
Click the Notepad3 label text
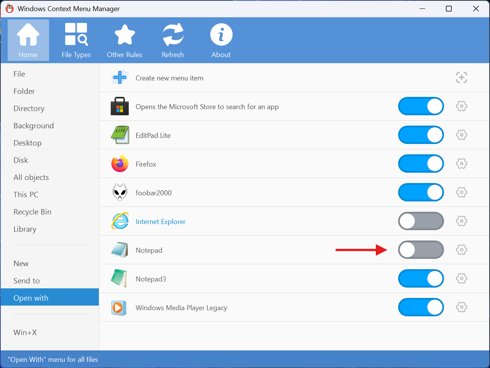(x=151, y=279)
